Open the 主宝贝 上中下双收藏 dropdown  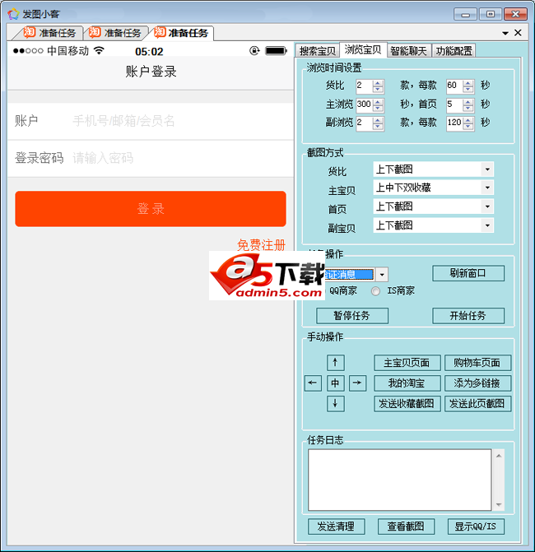tap(487, 188)
